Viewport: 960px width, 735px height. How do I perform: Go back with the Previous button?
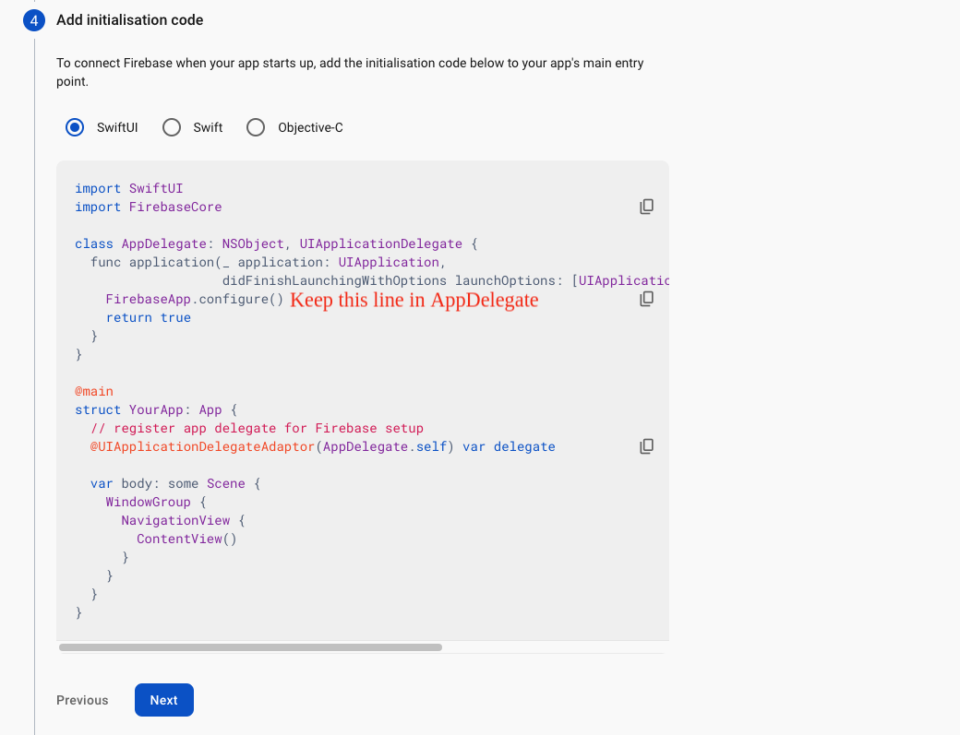coord(82,700)
